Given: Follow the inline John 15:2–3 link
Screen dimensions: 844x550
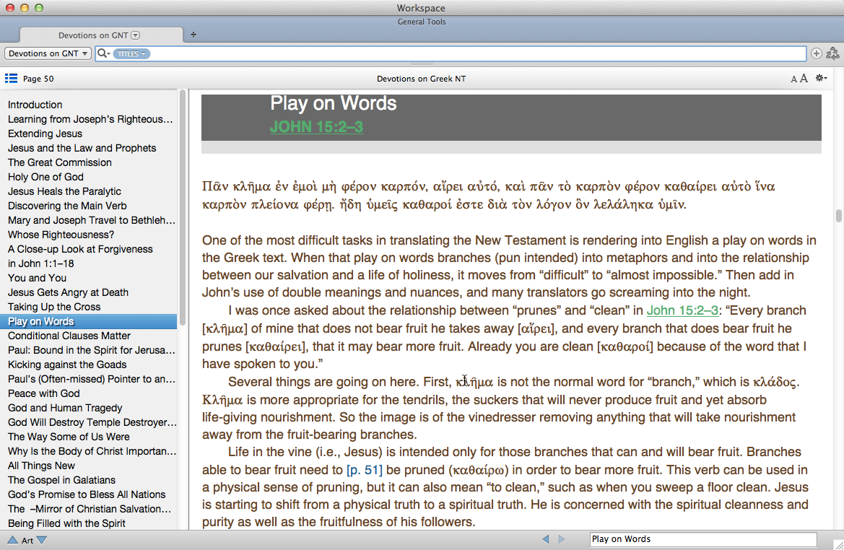Looking at the screenshot, I should (682, 310).
